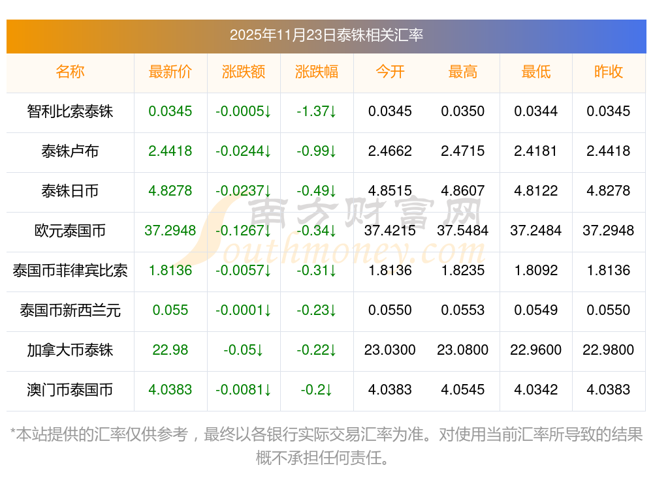Select the 涨跌额 column header

point(243,72)
